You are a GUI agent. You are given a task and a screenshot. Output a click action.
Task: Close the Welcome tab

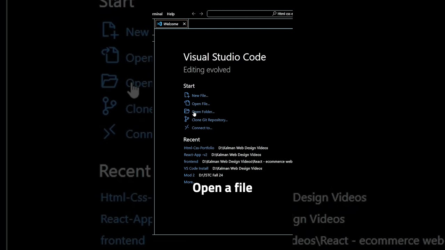click(x=184, y=24)
